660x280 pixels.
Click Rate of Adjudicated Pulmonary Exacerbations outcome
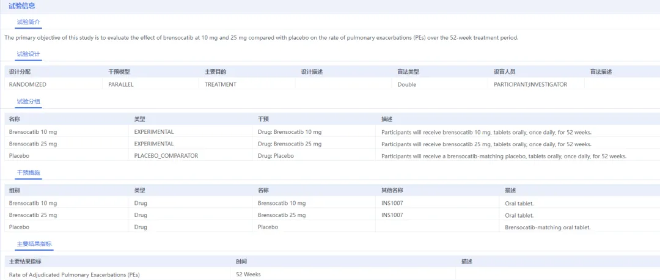(x=74, y=274)
